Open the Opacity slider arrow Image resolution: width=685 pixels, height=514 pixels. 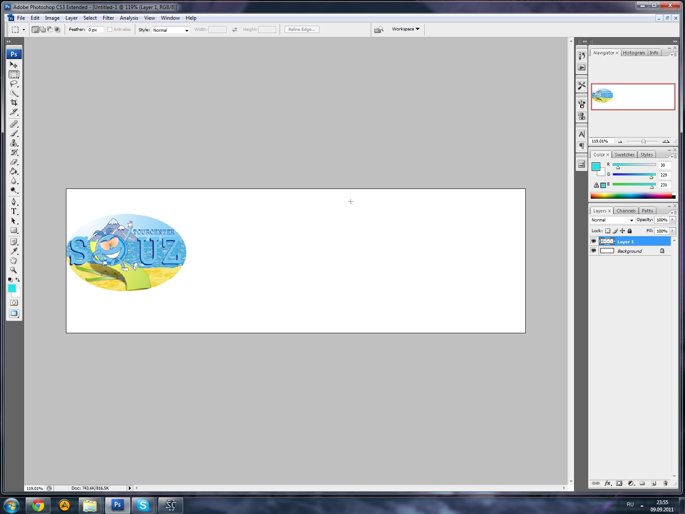pyautogui.click(x=673, y=220)
